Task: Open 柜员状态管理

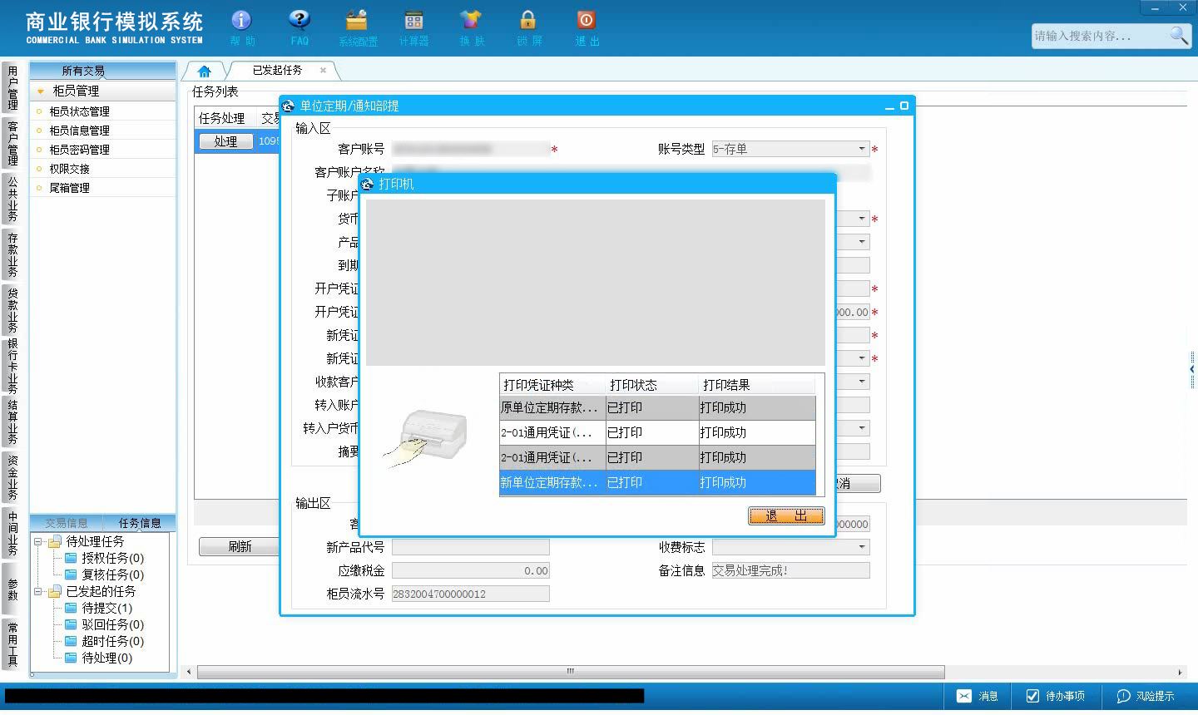Action: [x=79, y=111]
